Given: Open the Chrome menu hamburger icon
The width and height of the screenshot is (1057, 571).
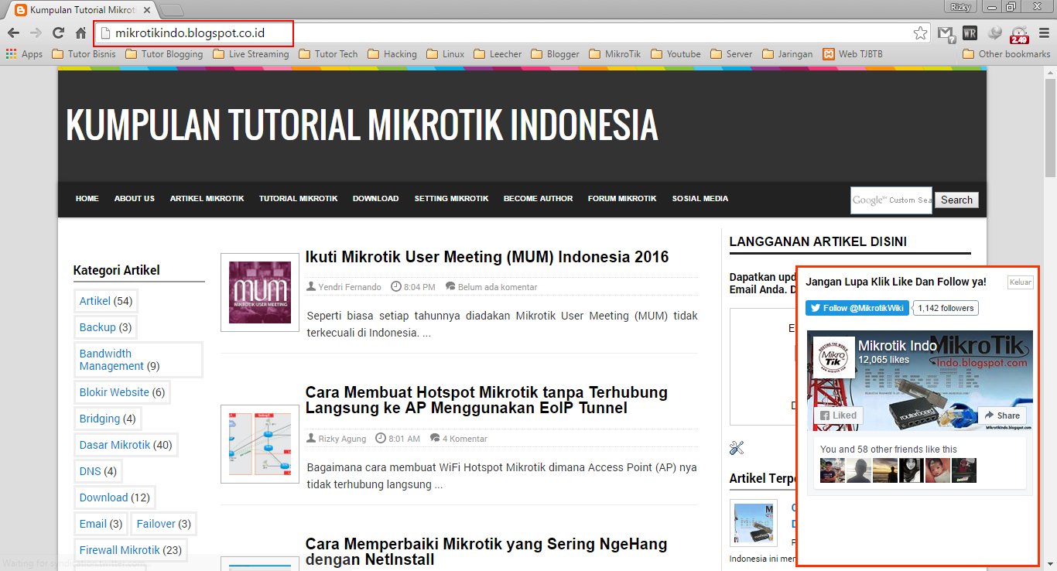Looking at the screenshot, I should 1045,32.
